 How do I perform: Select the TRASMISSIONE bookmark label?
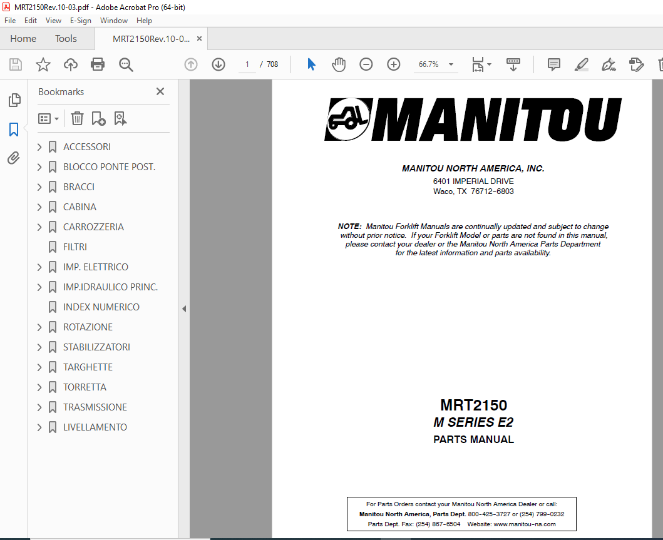click(x=95, y=407)
